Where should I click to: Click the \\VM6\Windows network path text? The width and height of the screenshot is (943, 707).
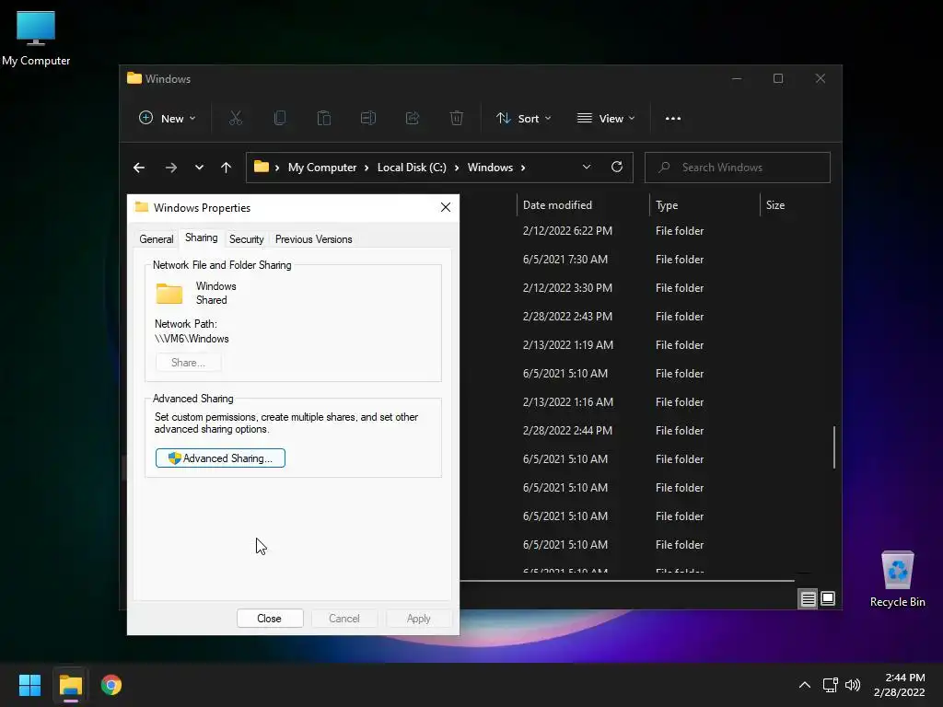click(192, 339)
